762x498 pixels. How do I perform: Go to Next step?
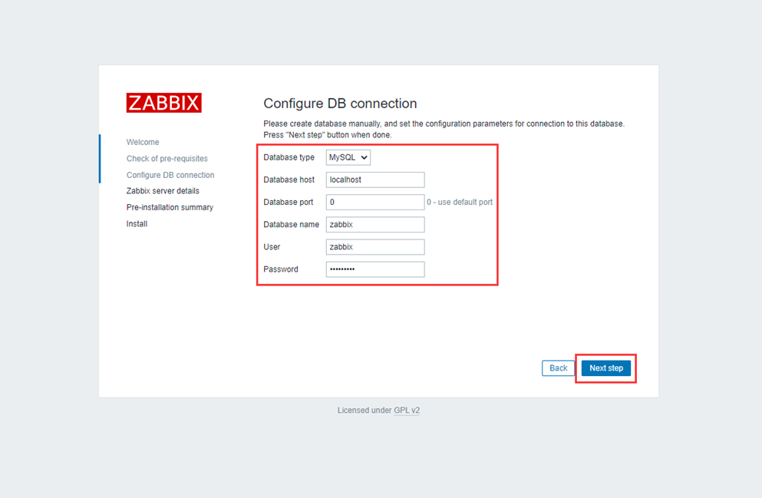[606, 368]
